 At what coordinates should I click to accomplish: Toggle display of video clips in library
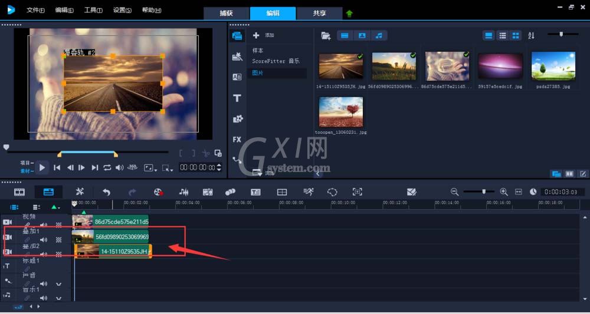pyautogui.click(x=345, y=36)
